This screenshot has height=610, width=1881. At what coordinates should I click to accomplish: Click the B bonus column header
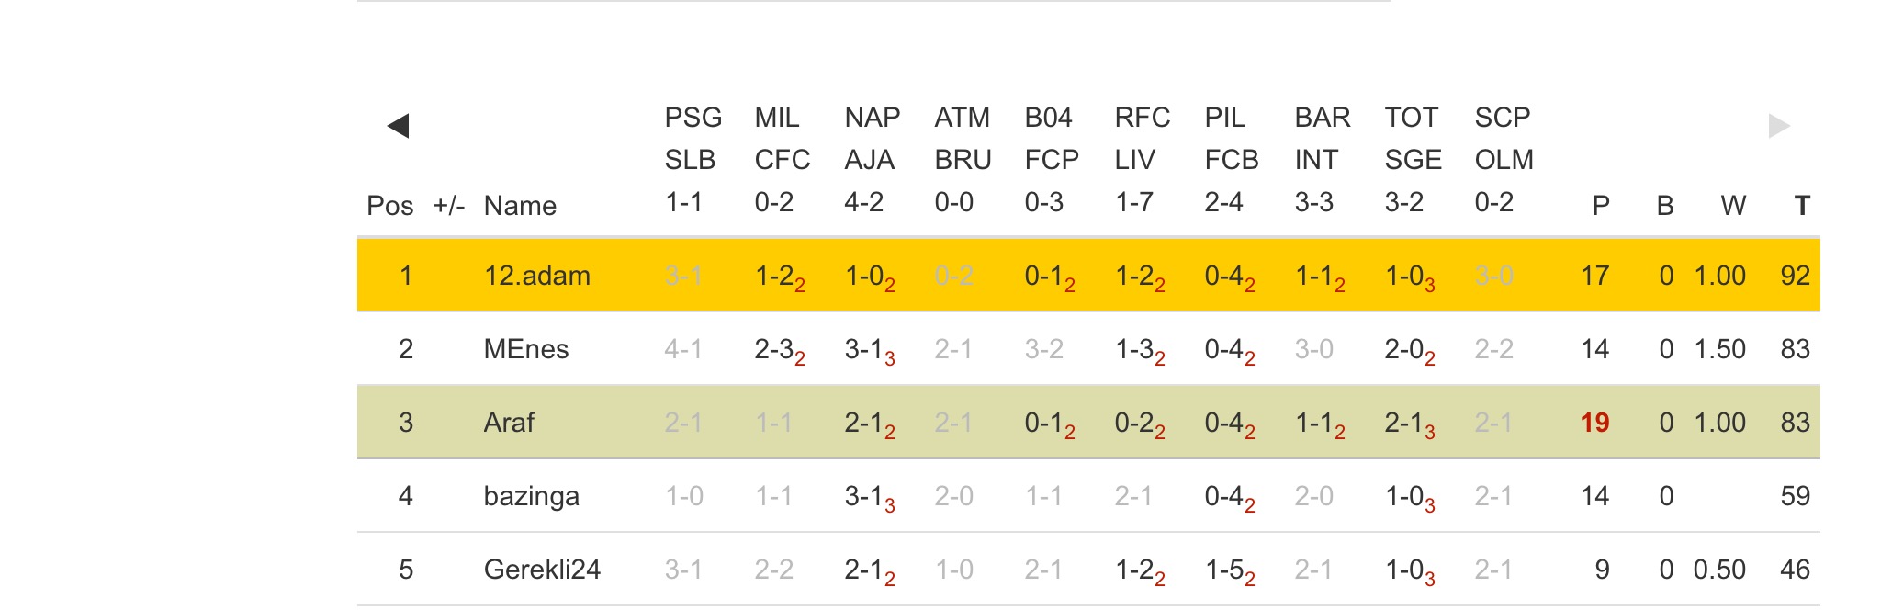click(x=1664, y=206)
